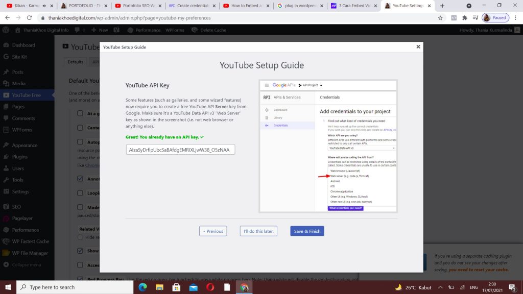Uncheck the Show related videos checkbox
This screenshot has width=523, height=294.
(80, 250)
